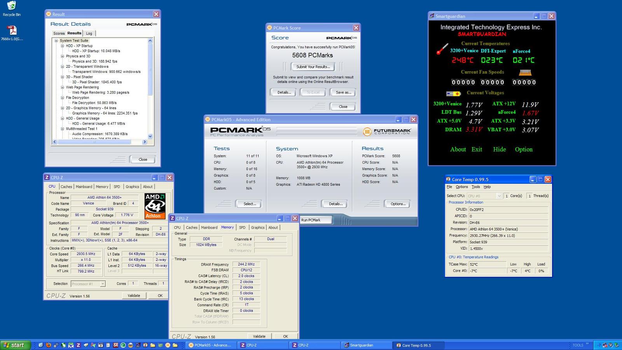Image resolution: width=622 pixels, height=350 pixels.
Task: Collapse the HDD - General Usage node
Action: (x=62, y=118)
